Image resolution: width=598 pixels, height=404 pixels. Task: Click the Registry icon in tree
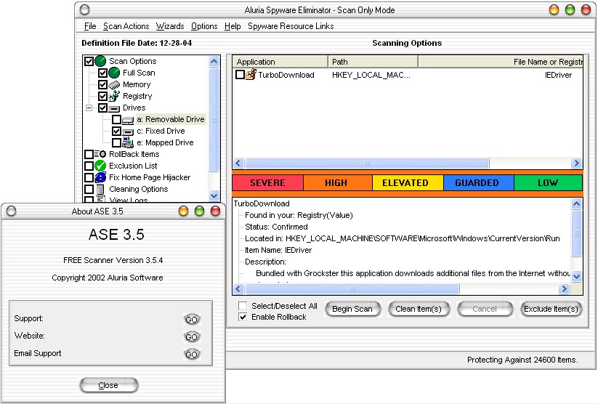point(114,96)
